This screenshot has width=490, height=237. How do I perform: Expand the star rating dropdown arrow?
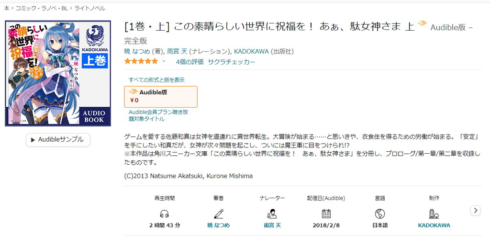tap(164, 62)
